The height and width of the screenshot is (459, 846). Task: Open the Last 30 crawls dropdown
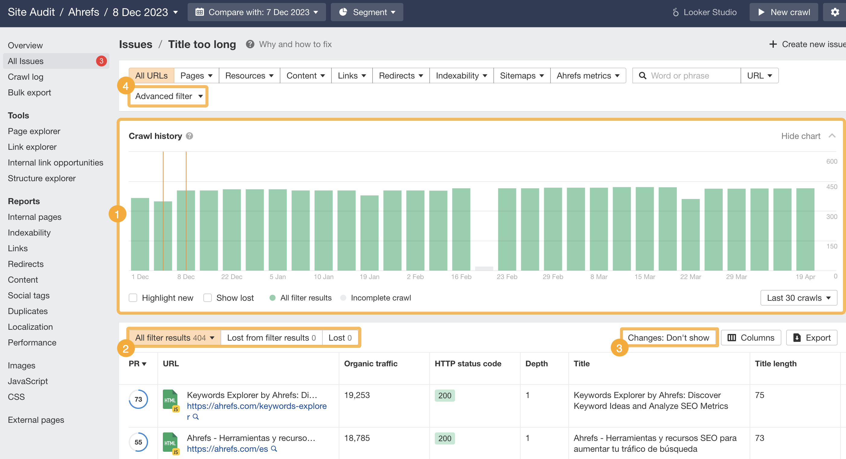799,298
